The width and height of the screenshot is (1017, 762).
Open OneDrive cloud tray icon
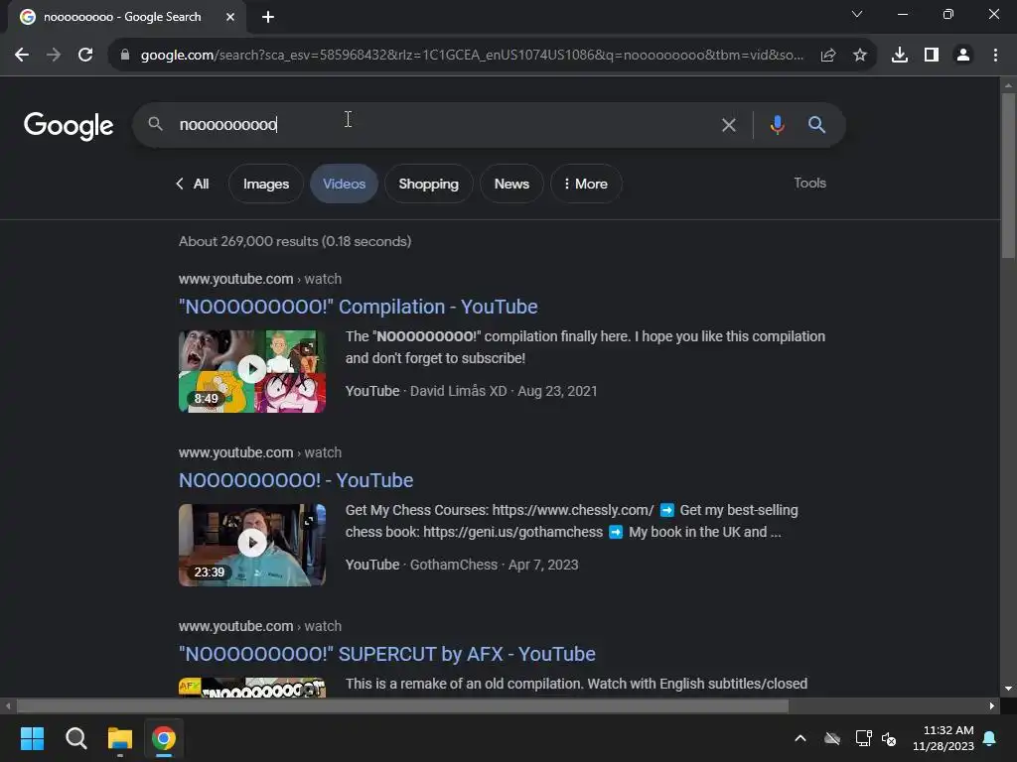[832, 738]
